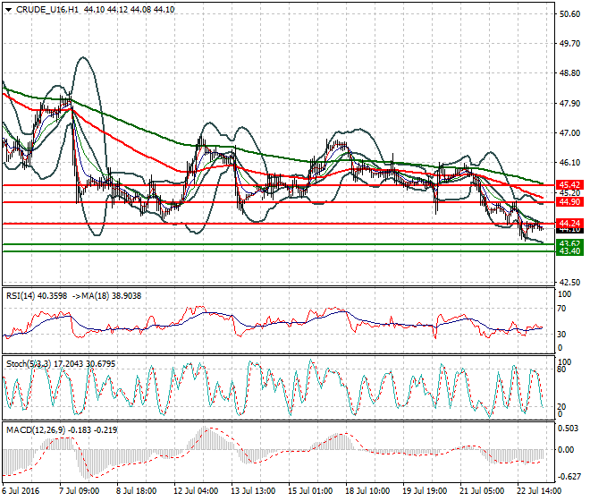This screenshot has width=590, height=501.
Task: Click the CRUDE_U16,H1 chart title label
Action: pyautogui.click(x=41, y=9)
